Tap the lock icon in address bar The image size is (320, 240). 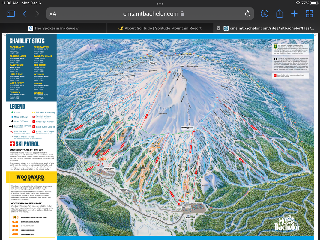coord(182,14)
